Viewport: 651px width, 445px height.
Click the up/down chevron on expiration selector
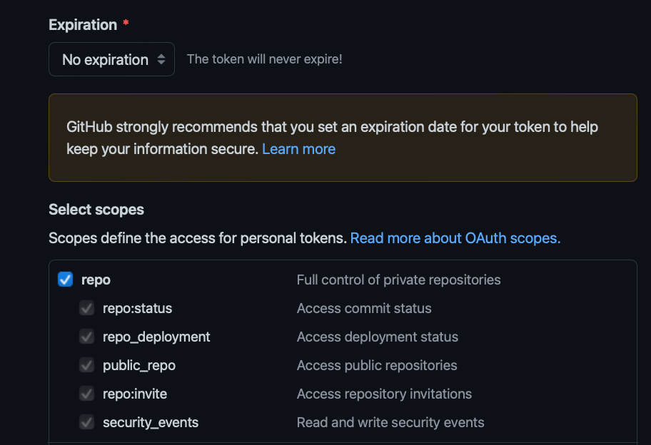click(x=163, y=58)
